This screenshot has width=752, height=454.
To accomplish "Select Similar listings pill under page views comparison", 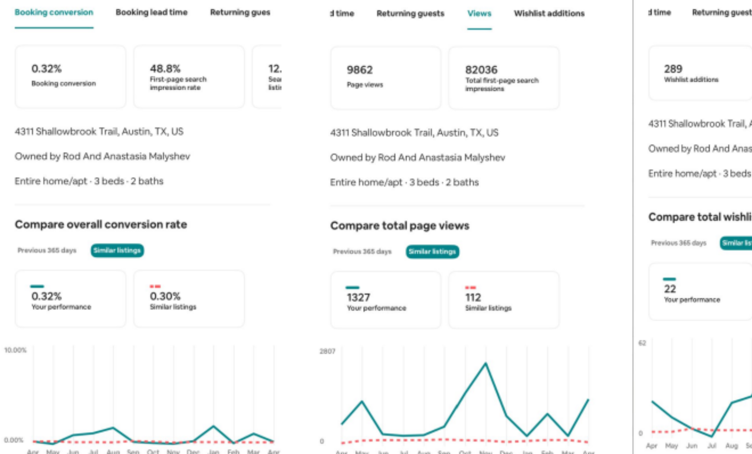I will (433, 252).
